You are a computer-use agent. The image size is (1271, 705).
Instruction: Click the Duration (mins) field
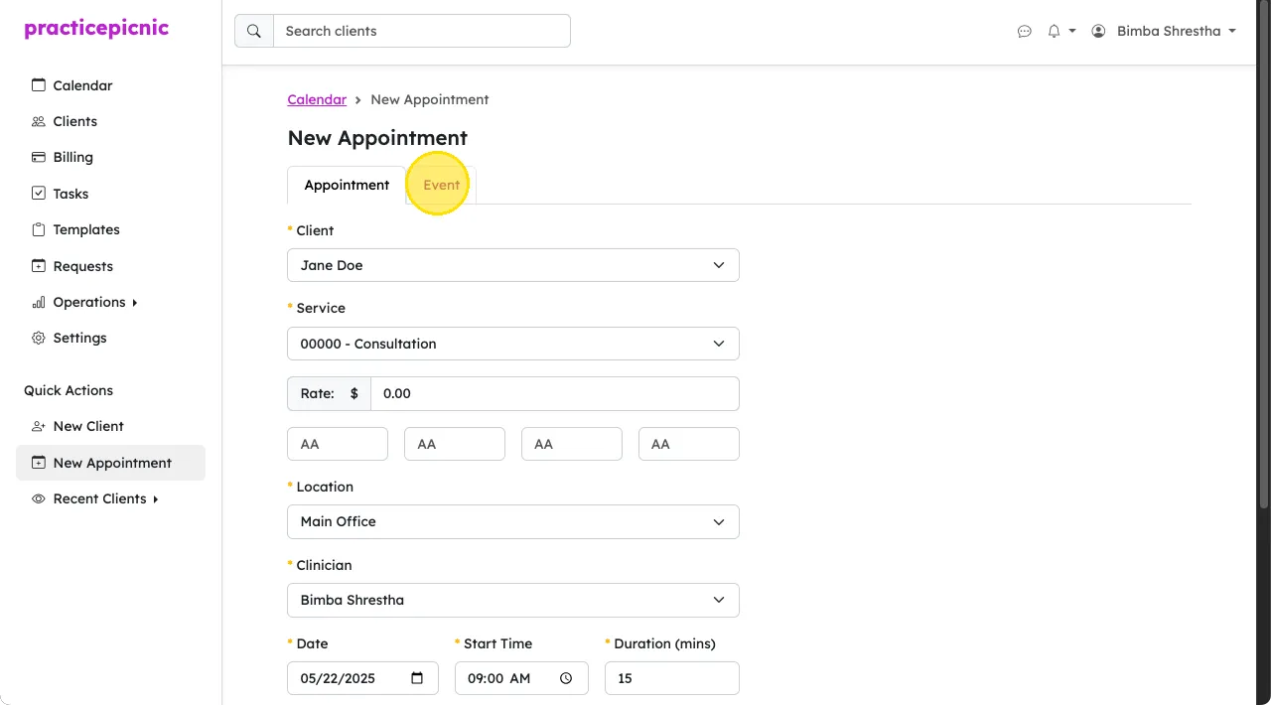(672, 678)
